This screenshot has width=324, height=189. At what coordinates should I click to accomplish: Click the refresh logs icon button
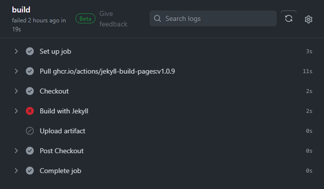point(289,18)
